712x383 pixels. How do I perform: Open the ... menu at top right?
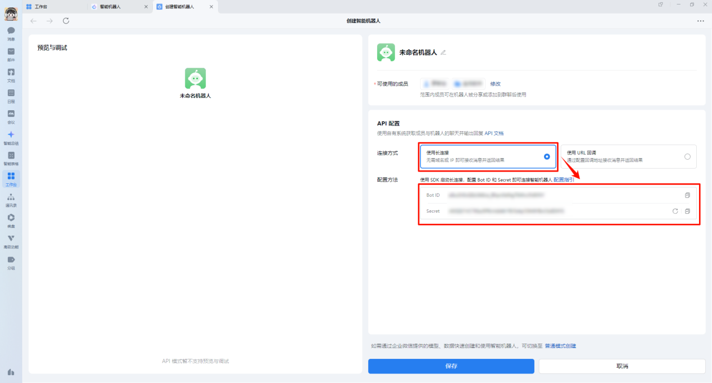(700, 21)
